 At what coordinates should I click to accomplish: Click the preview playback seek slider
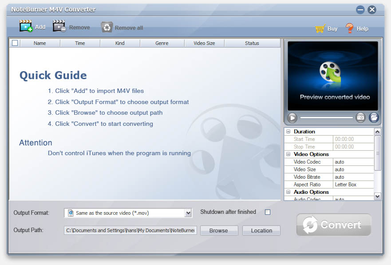click(x=326, y=117)
